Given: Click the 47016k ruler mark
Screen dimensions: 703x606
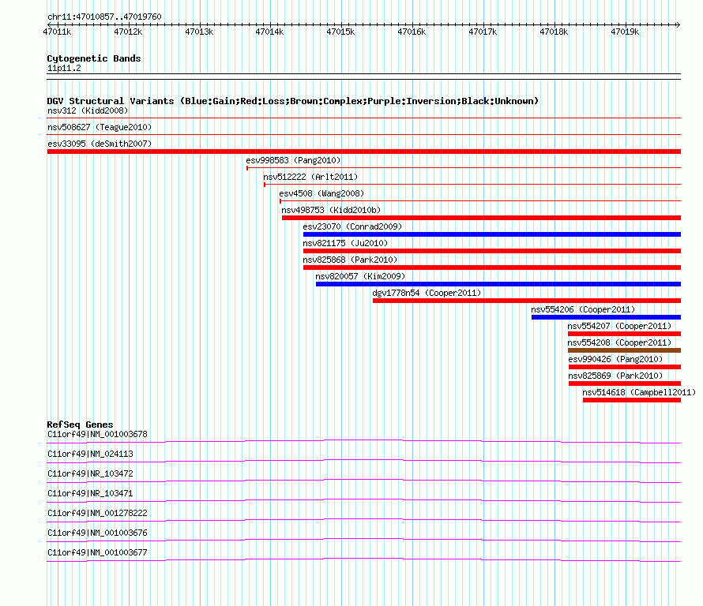Looking at the screenshot, I should [412, 32].
